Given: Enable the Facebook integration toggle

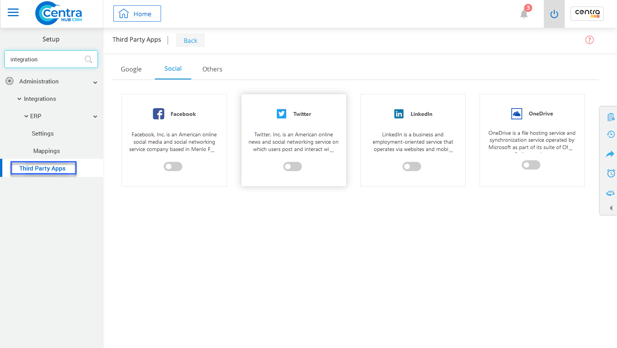Looking at the screenshot, I should point(173,166).
